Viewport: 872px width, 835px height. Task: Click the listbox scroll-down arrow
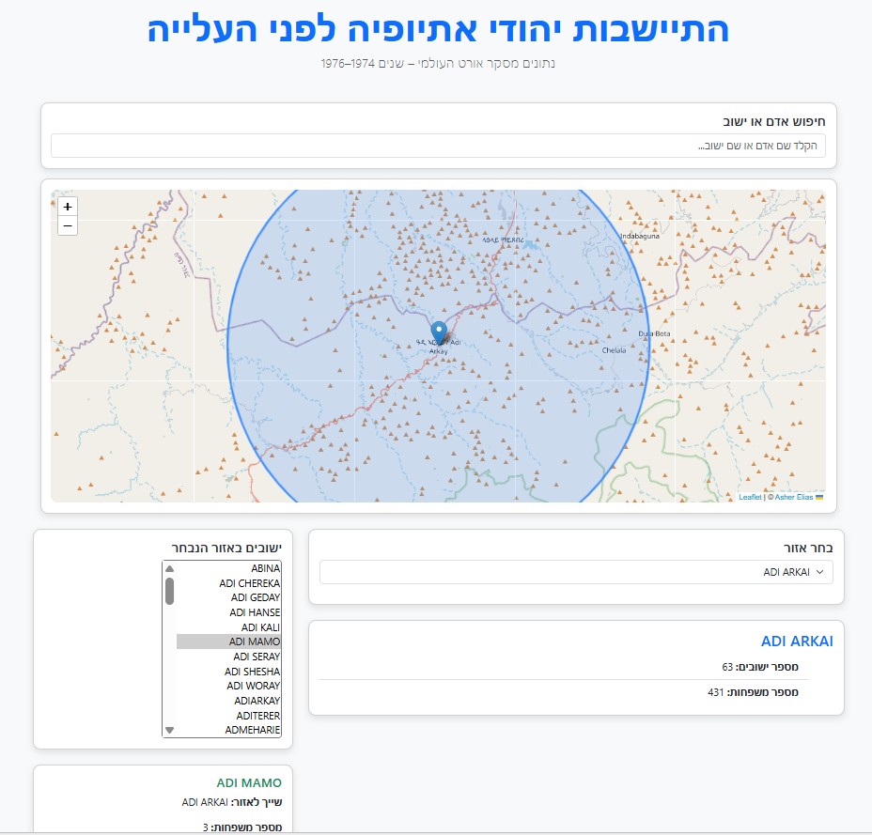click(x=170, y=730)
